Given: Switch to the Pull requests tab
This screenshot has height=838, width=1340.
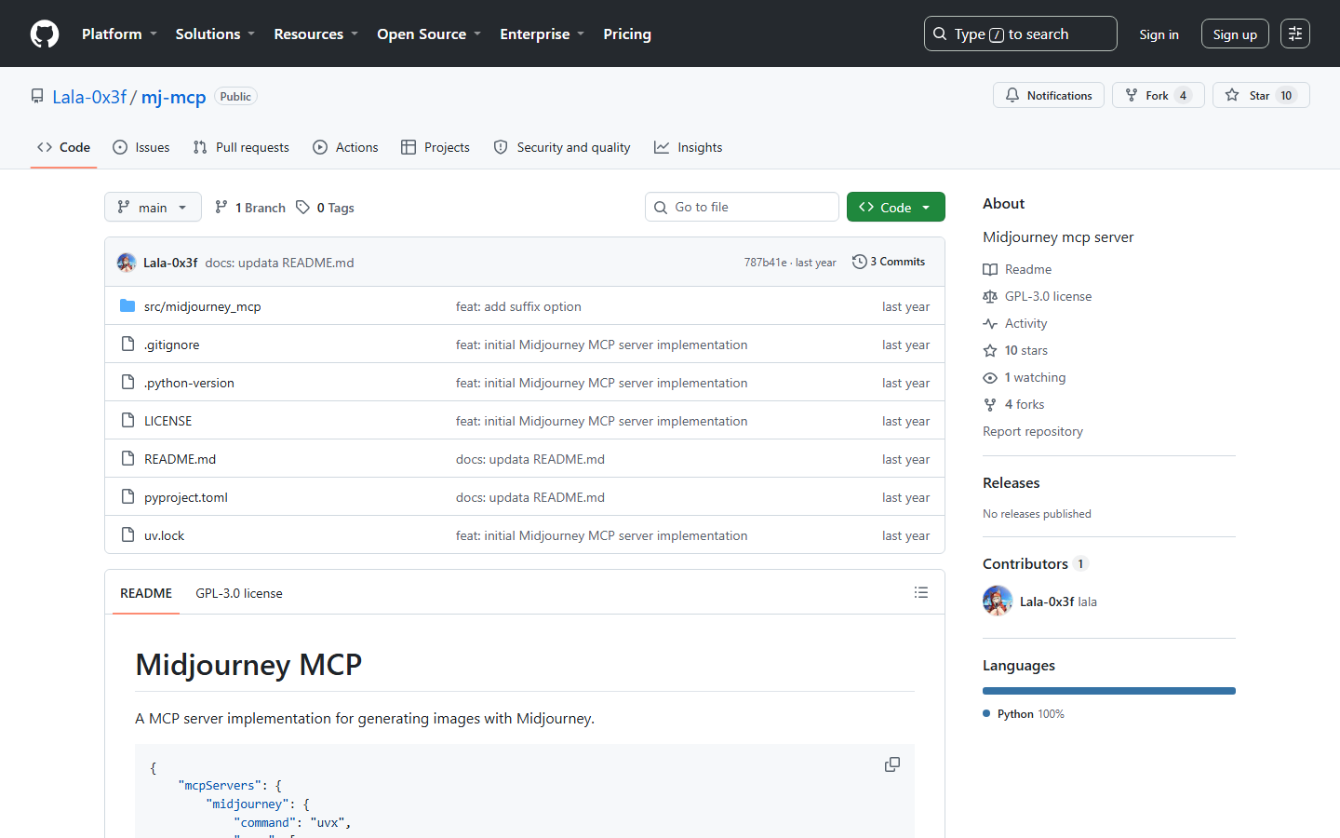Looking at the screenshot, I should point(241,147).
